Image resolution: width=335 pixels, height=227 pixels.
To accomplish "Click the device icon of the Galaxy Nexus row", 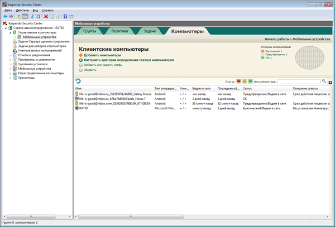I will (77, 94).
